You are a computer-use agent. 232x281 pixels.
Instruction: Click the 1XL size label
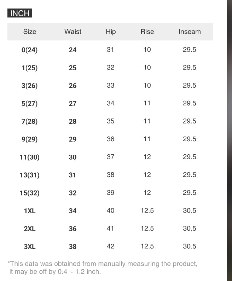[x=30, y=211]
